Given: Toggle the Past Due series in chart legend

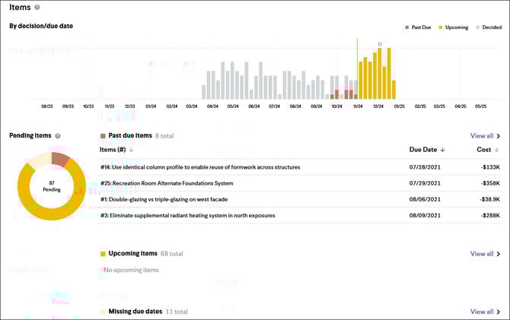Looking at the screenshot, I should pyautogui.click(x=417, y=27).
